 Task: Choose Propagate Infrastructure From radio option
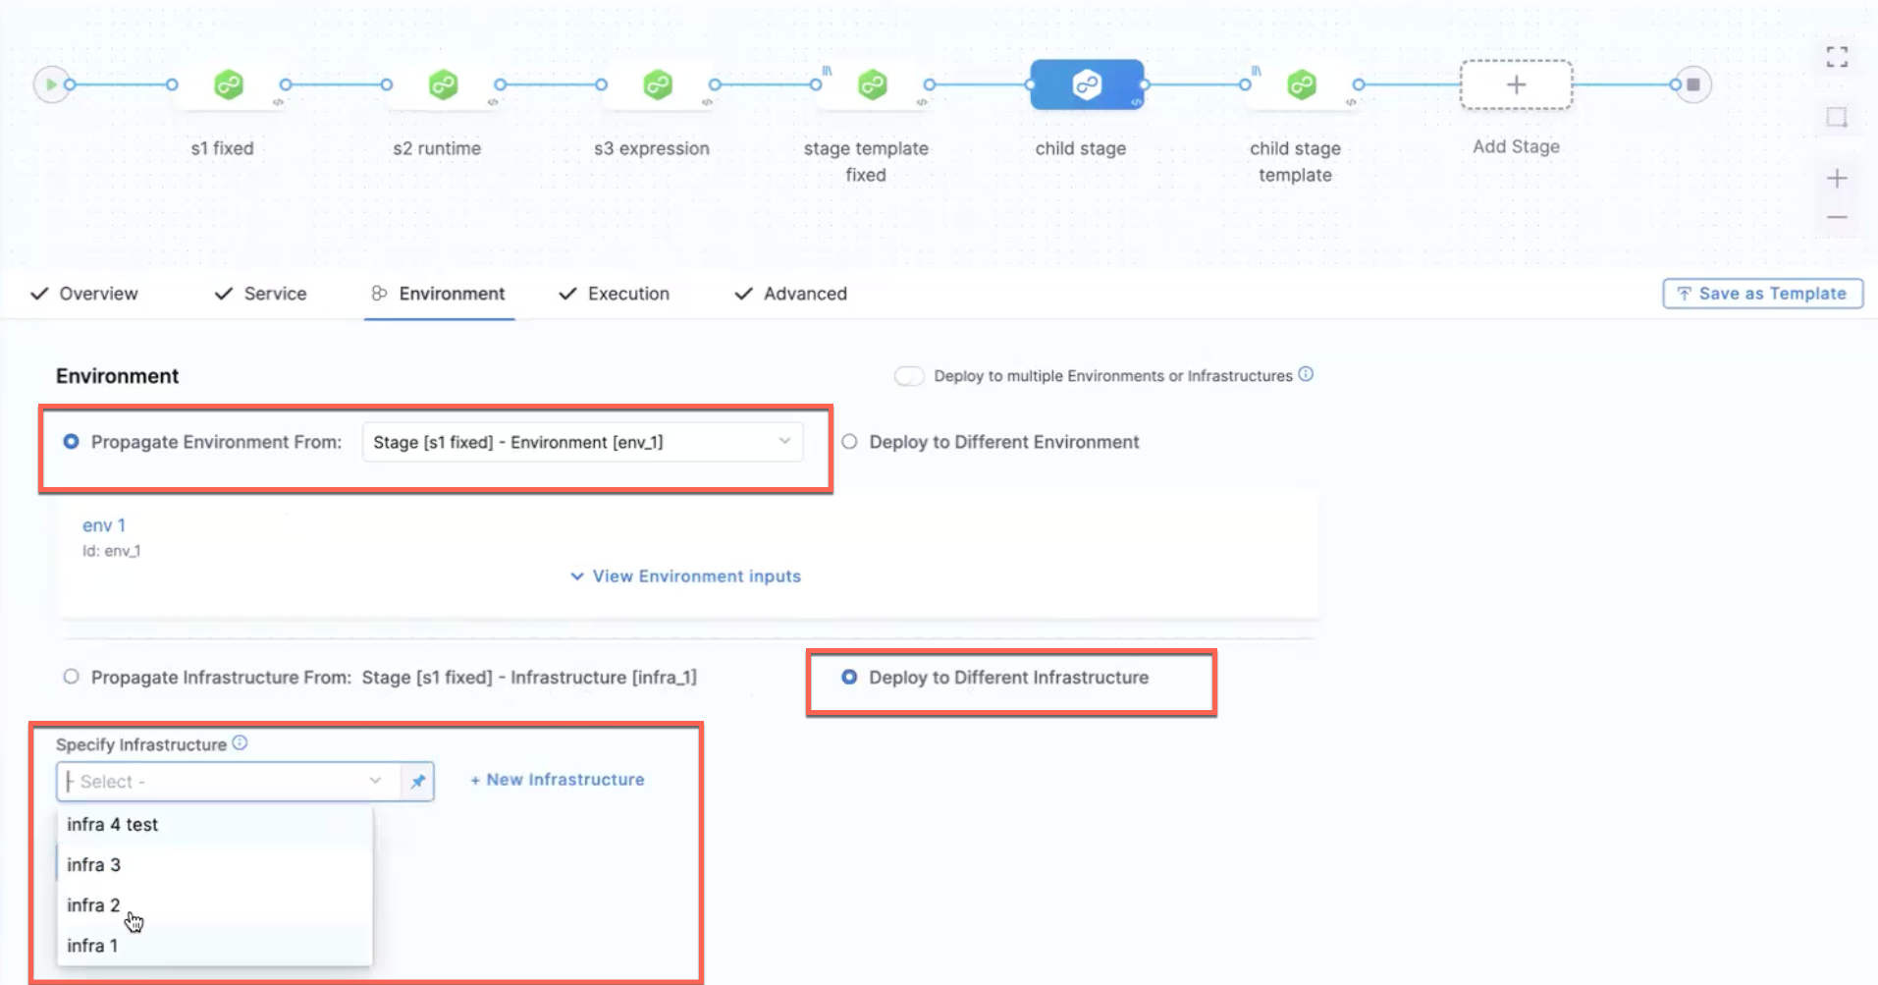pos(72,677)
